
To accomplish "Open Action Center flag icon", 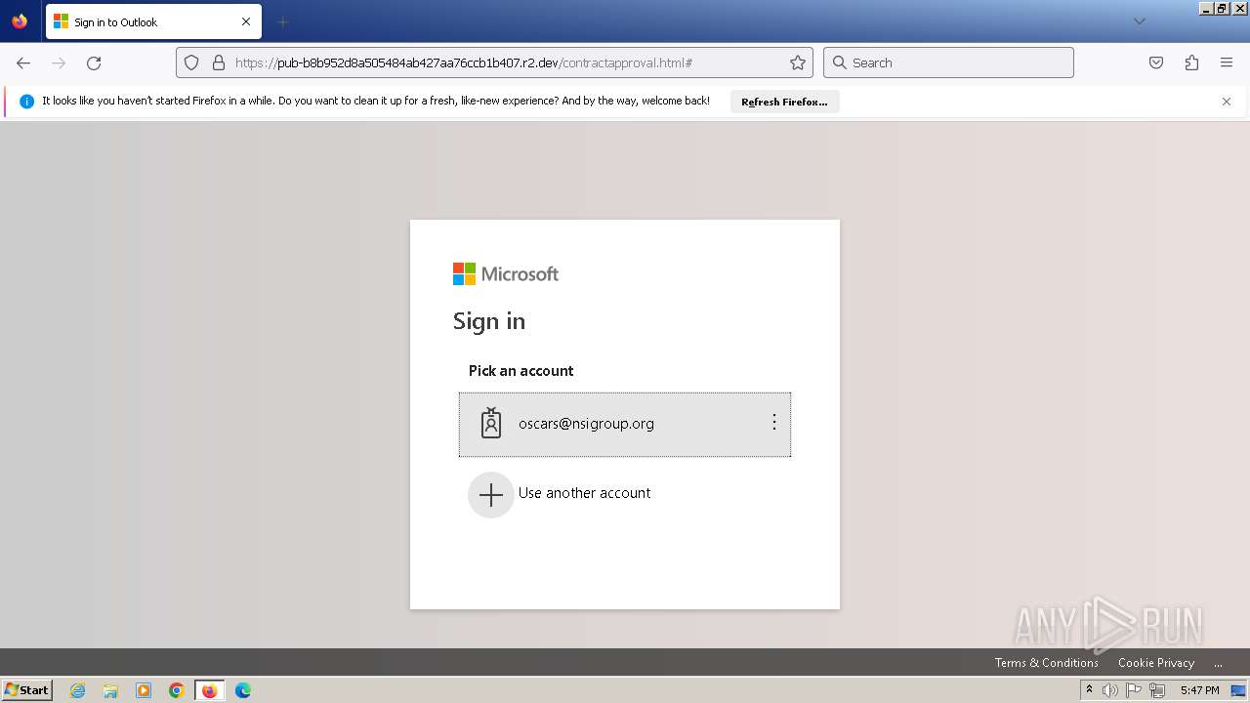I will 1134,690.
